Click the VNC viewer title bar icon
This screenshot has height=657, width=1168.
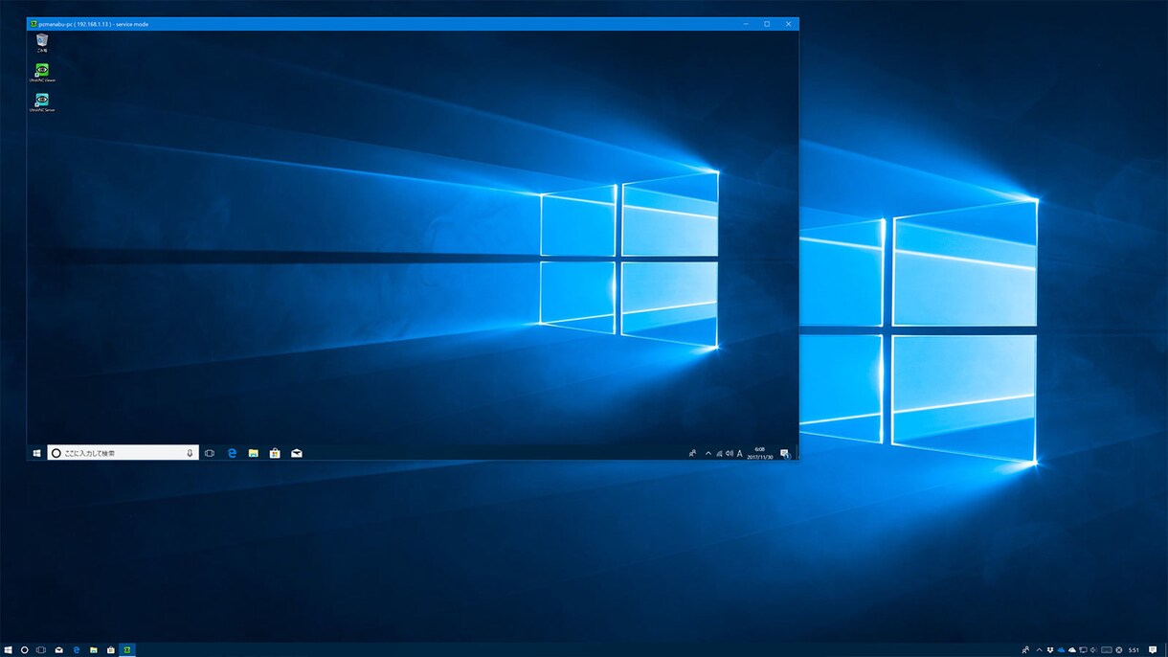point(34,24)
